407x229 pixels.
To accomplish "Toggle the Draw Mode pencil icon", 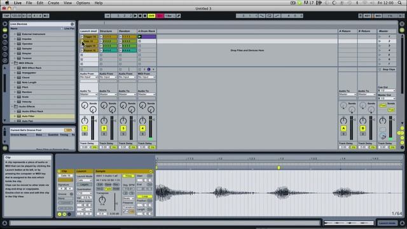I will [179, 16].
